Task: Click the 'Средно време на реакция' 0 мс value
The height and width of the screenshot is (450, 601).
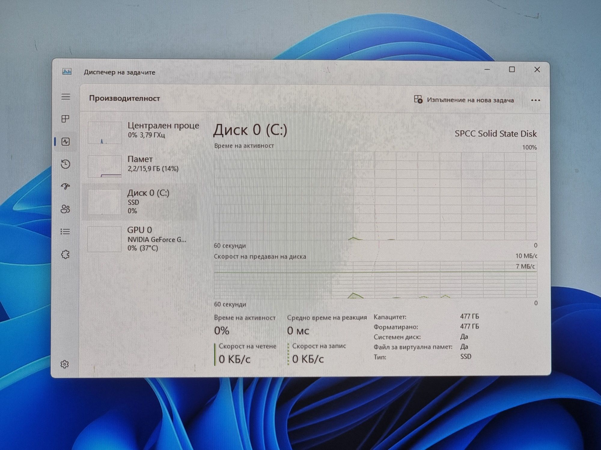Action: [298, 331]
